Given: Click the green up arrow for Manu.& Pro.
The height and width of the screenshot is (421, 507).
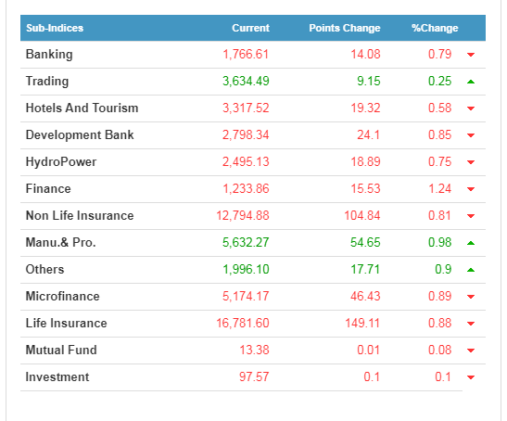Looking at the screenshot, I should 471,243.
